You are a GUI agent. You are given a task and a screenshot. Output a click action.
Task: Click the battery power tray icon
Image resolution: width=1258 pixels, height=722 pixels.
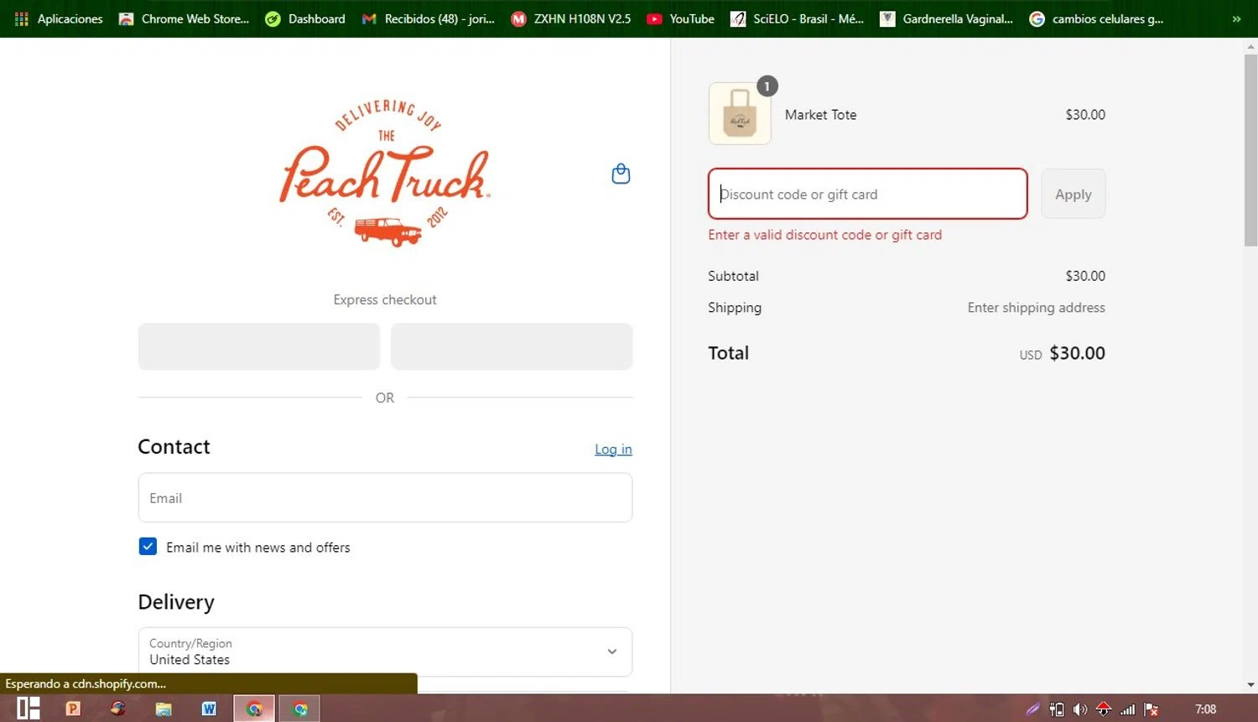point(1057,709)
